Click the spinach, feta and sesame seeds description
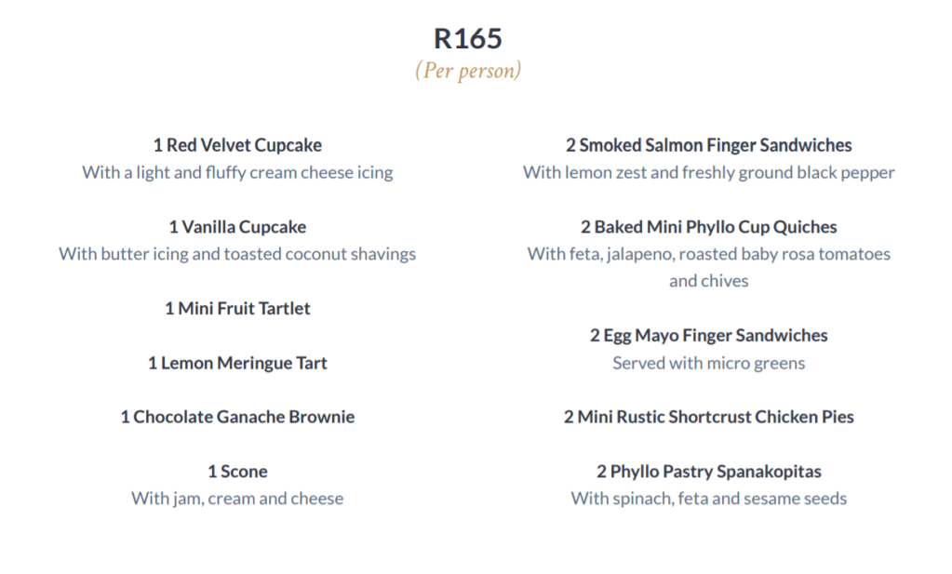Image resolution: width=952 pixels, height=574 pixels. click(708, 499)
